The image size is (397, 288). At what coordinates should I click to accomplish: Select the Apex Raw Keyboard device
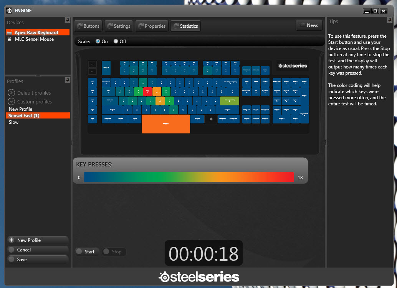coord(38,32)
